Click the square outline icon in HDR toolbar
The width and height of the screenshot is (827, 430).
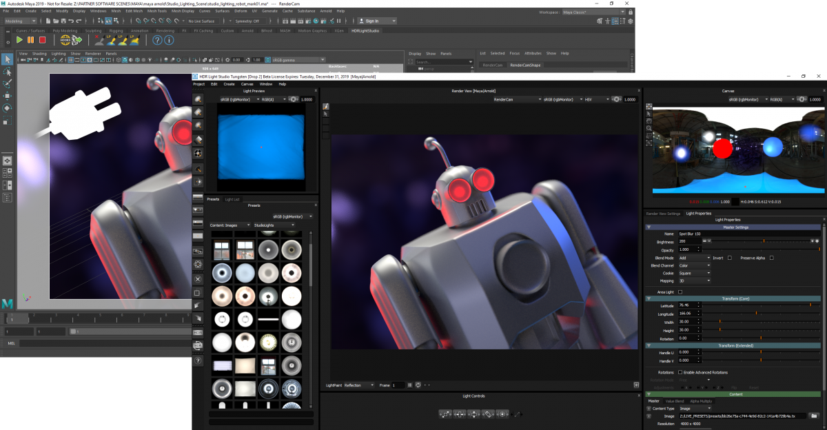[x=198, y=292]
